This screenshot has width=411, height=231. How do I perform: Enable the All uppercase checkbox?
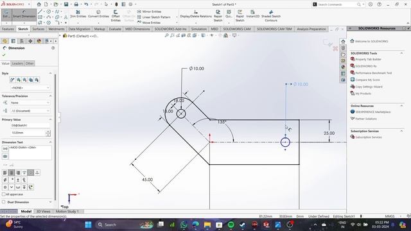click(3, 194)
